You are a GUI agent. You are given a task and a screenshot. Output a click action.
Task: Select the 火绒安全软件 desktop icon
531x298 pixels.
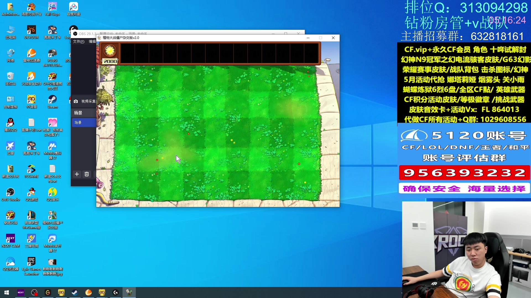[x=32, y=79]
